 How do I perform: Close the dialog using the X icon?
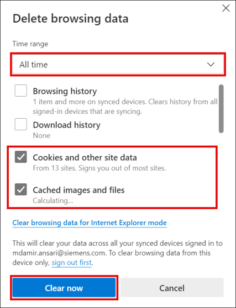pos(225,8)
